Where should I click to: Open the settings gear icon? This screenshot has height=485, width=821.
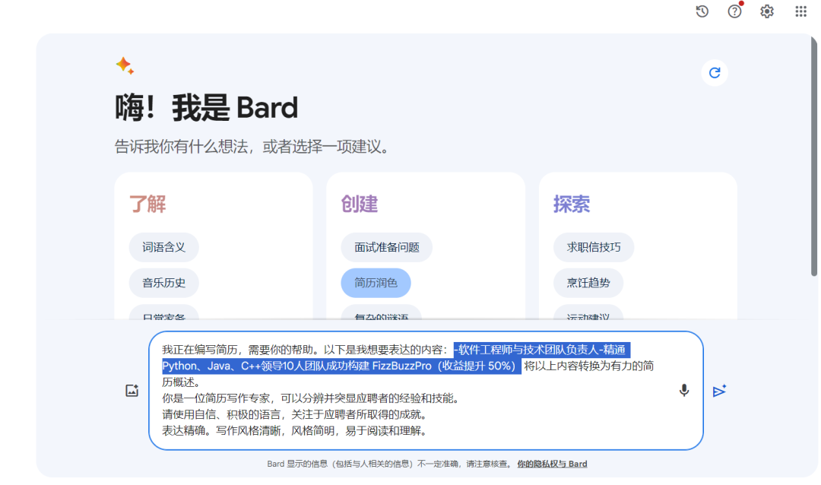coord(766,11)
